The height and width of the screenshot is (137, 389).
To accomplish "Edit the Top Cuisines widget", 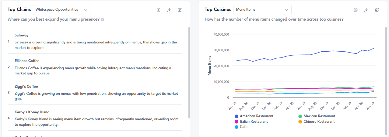I will pos(377,10).
